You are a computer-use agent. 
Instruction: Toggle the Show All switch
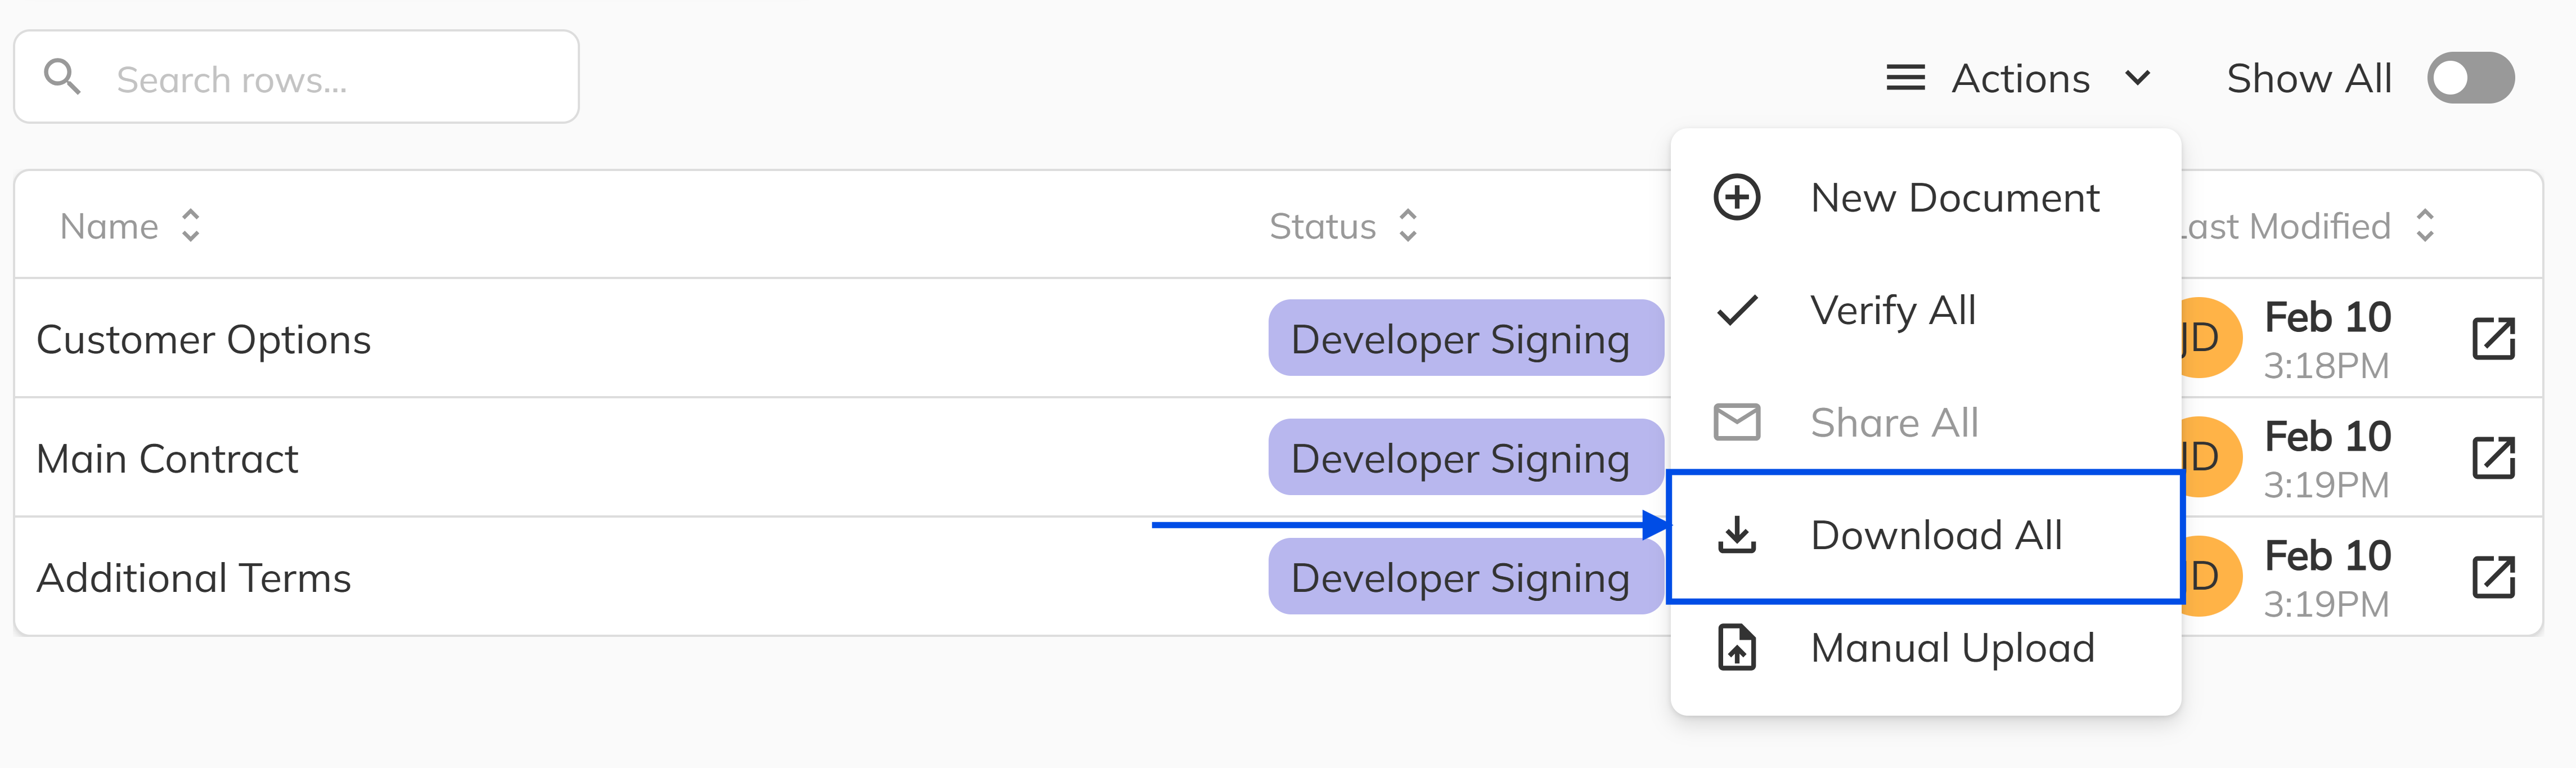tap(2470, 78)
